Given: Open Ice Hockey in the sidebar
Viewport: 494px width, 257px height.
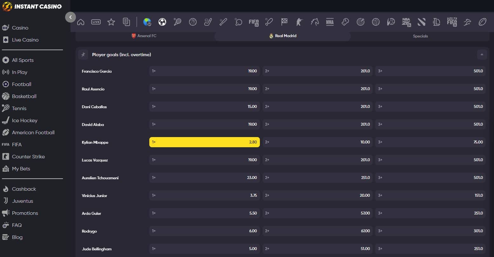Looking at the screenshot, I should coord(24,121).
